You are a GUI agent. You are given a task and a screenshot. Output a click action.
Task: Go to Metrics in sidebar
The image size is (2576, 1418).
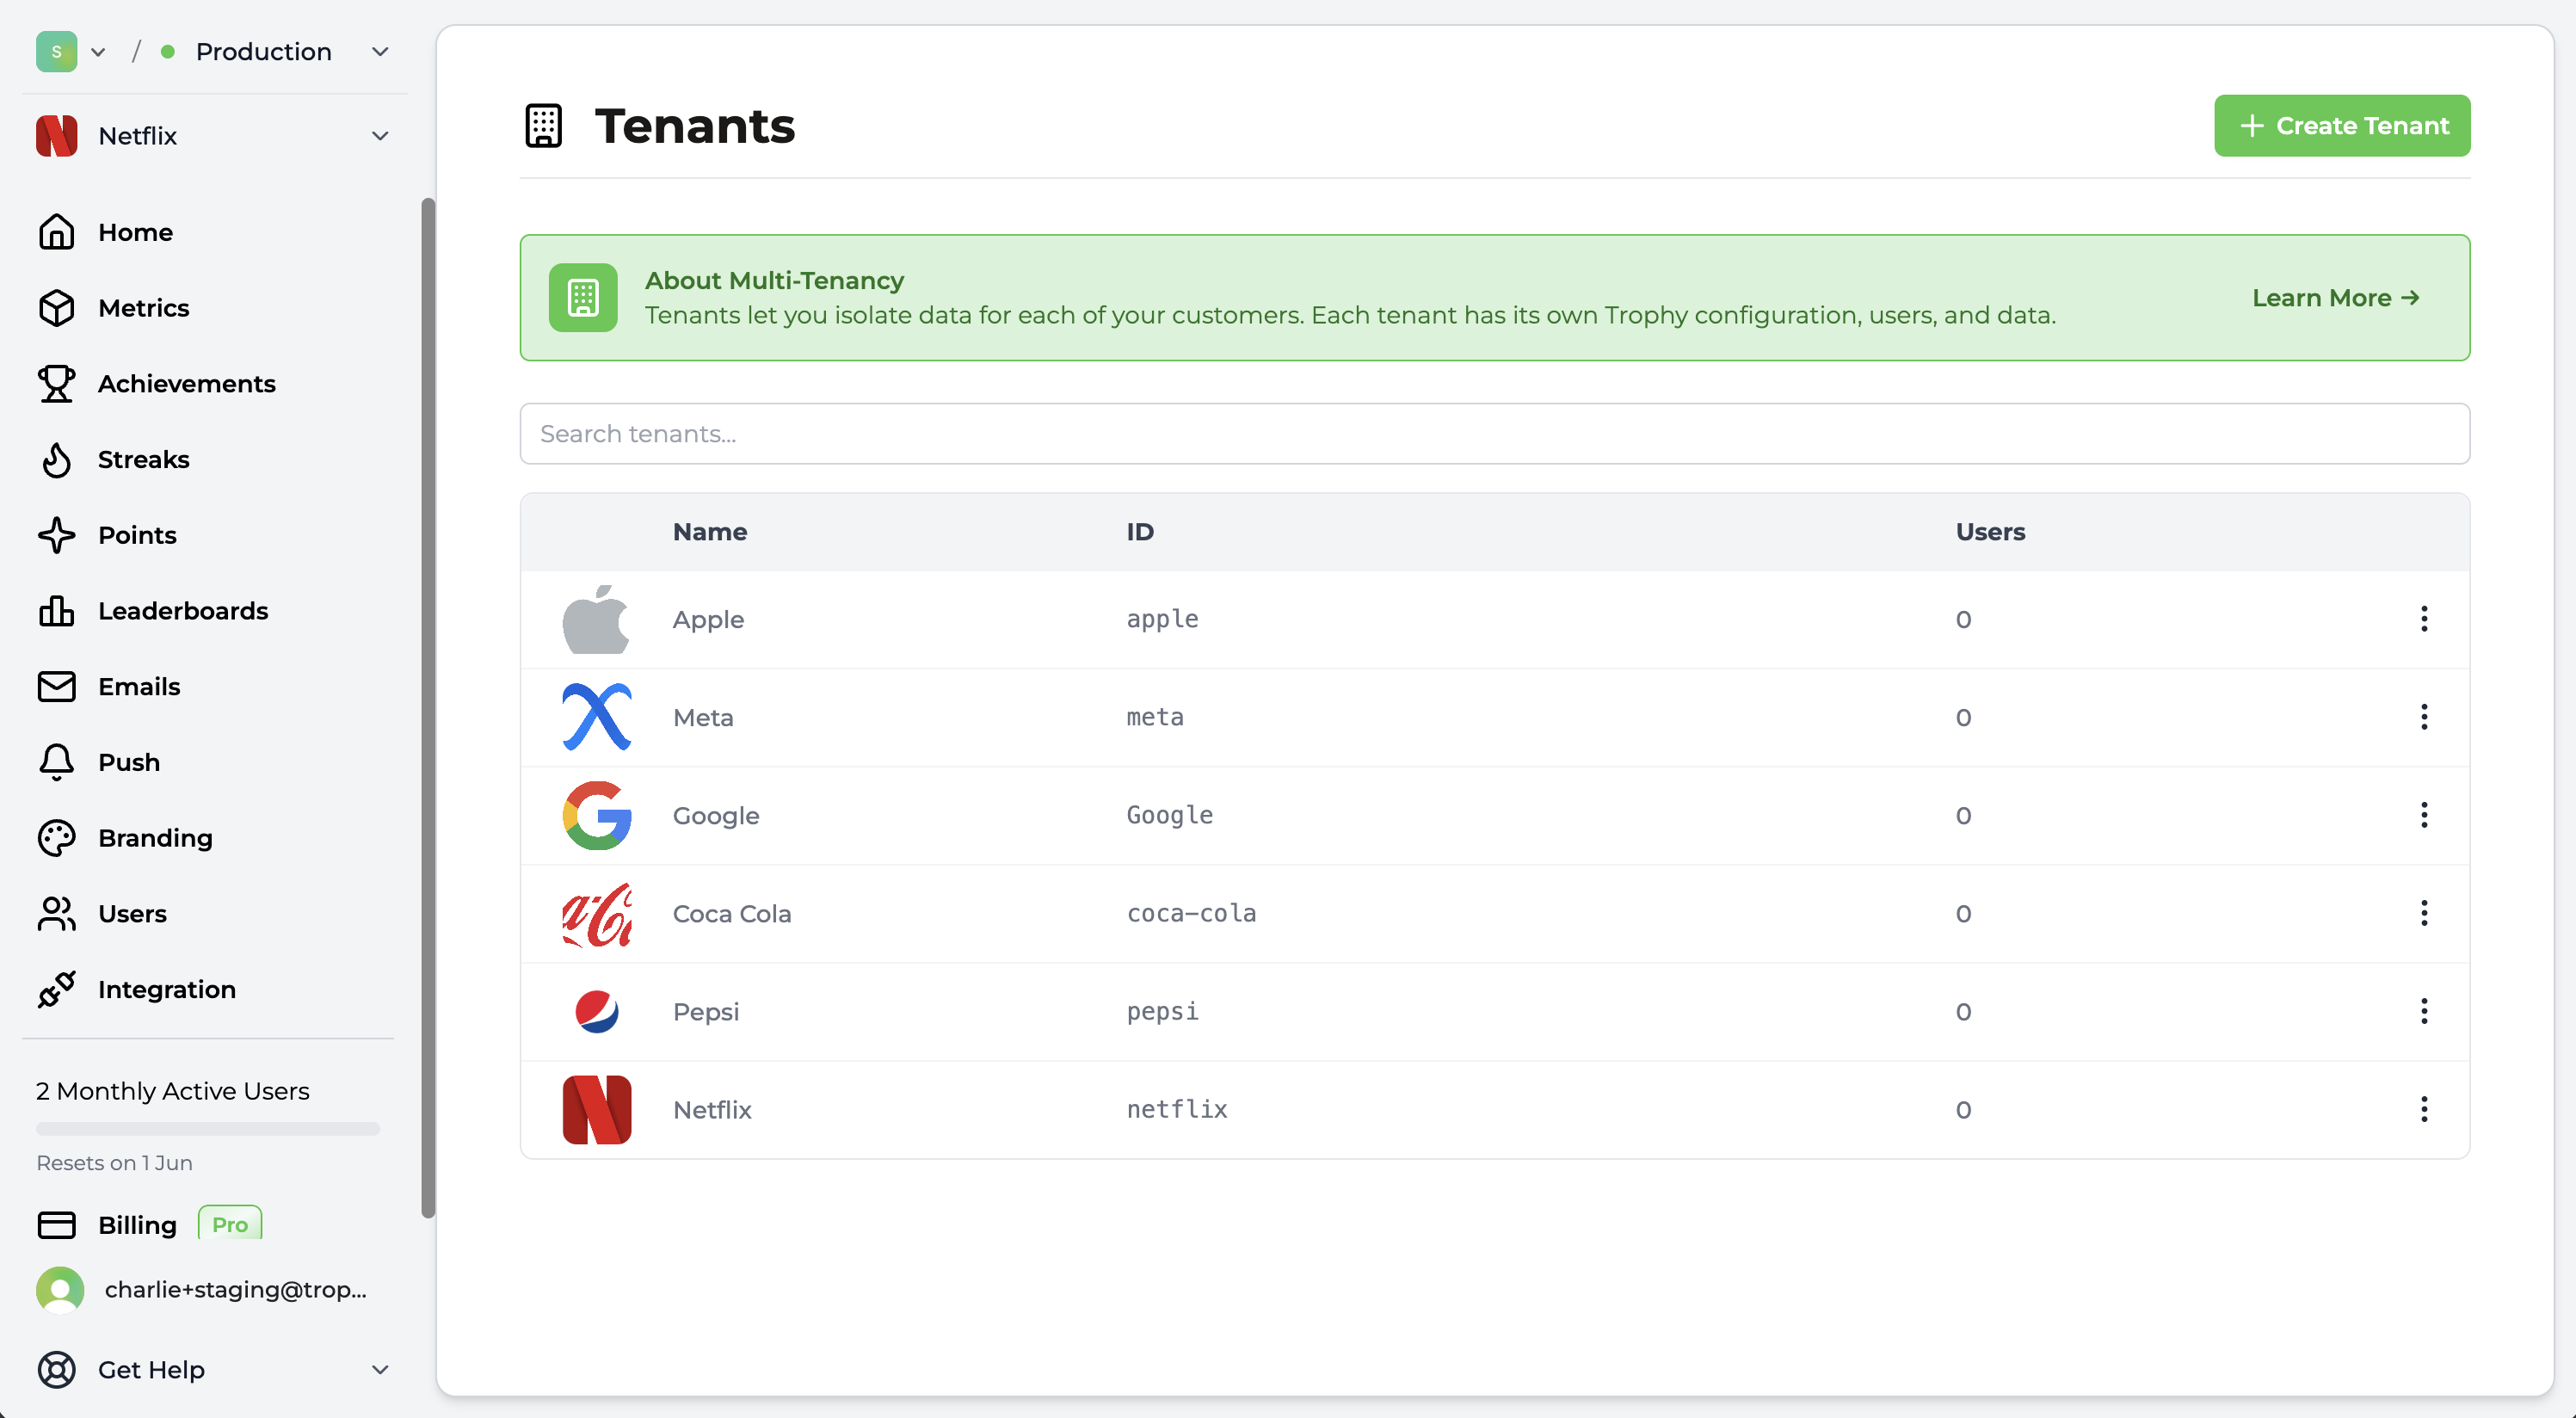pos(144,308)
